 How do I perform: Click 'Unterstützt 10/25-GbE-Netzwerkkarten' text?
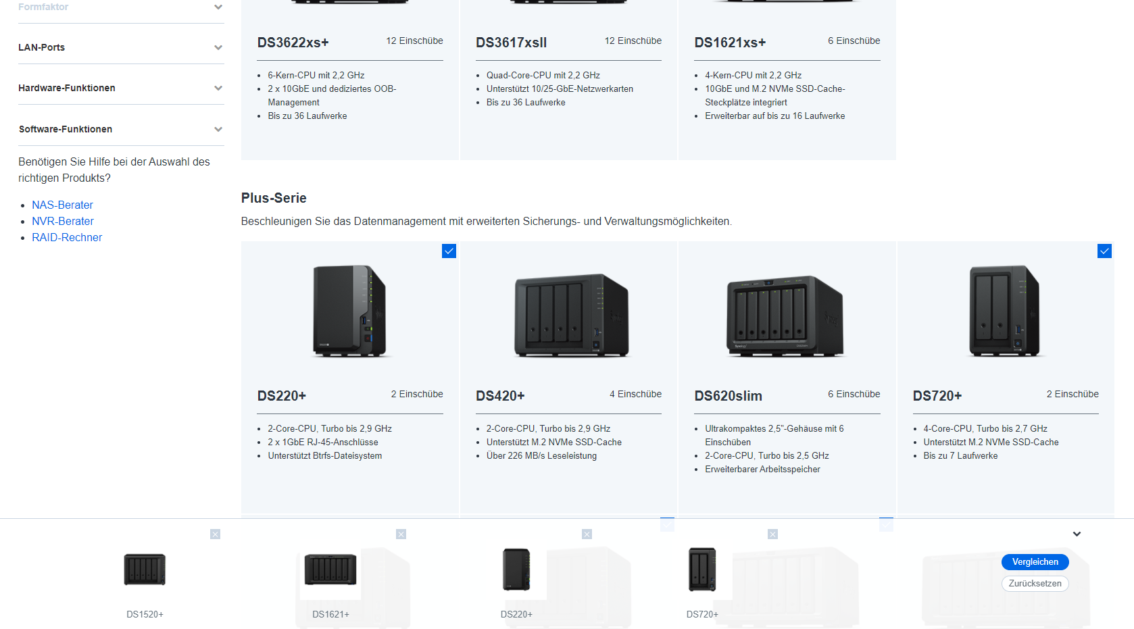pos(560,89)
